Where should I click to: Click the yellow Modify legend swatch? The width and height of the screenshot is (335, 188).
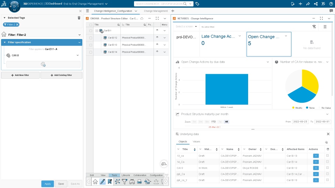tap(293, 108)
